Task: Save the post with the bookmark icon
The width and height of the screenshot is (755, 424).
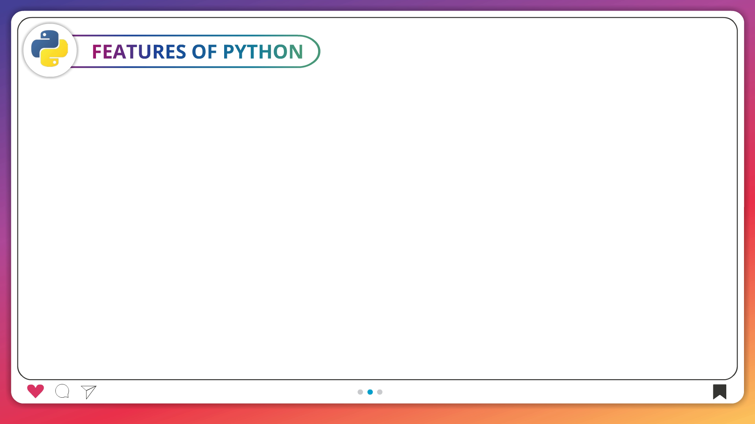Action: coord(719,391)
